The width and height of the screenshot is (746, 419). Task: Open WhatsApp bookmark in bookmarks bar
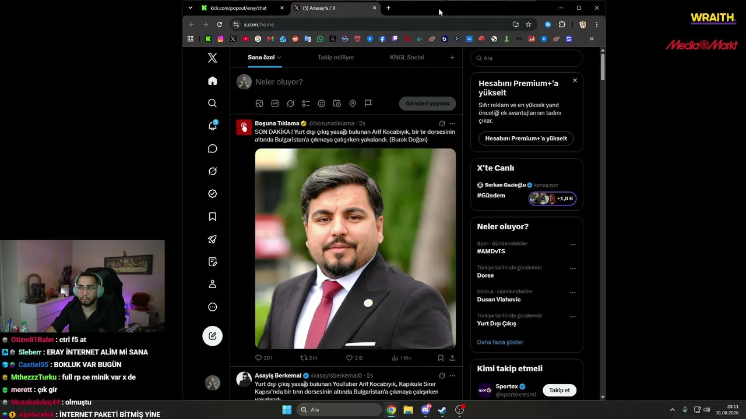click(320, 39)
